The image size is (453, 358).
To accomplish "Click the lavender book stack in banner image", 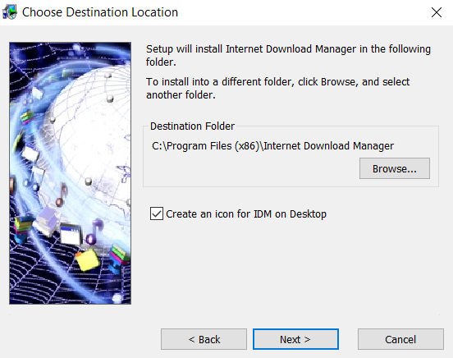I will tap(47, 221).
